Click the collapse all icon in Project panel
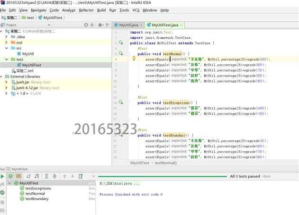The image size is (299, 215). pyautogui.click(x=92, y=25)
